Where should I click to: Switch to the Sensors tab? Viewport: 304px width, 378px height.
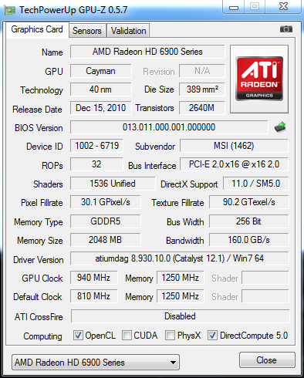(x=87, y=31)
